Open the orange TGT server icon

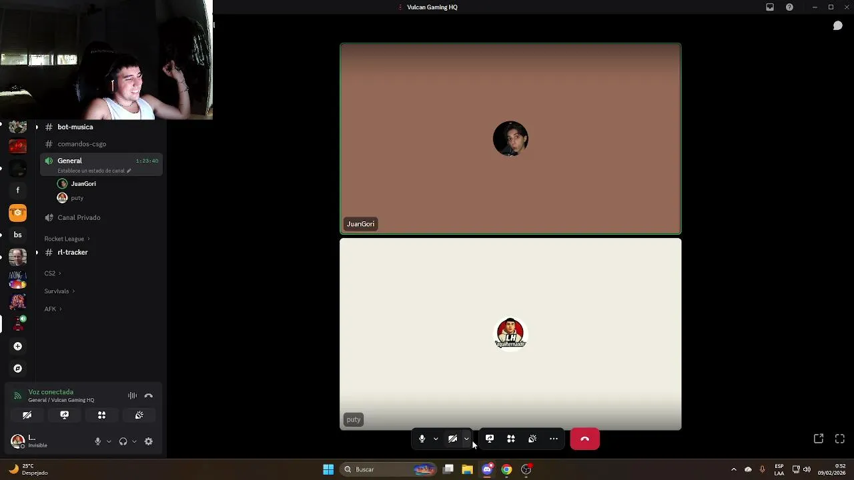click(18, 213)
